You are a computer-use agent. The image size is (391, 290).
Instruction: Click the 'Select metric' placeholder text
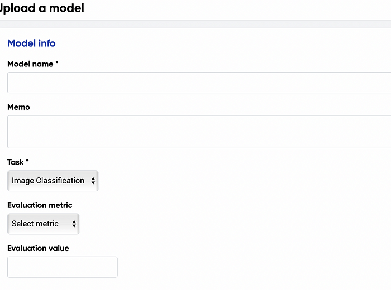35,224
